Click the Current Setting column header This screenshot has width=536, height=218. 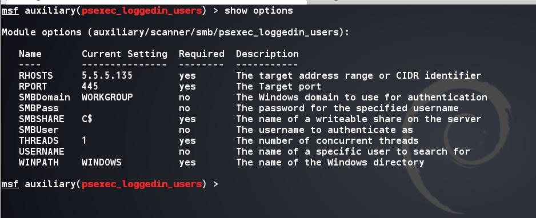pos(125,54)
